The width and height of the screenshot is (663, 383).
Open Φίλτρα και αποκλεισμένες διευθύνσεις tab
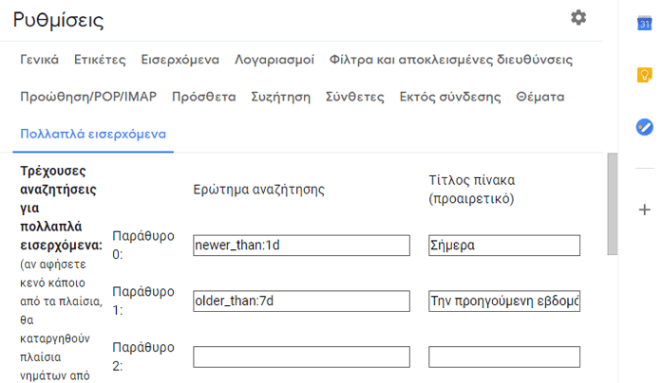tap(450, 60)
